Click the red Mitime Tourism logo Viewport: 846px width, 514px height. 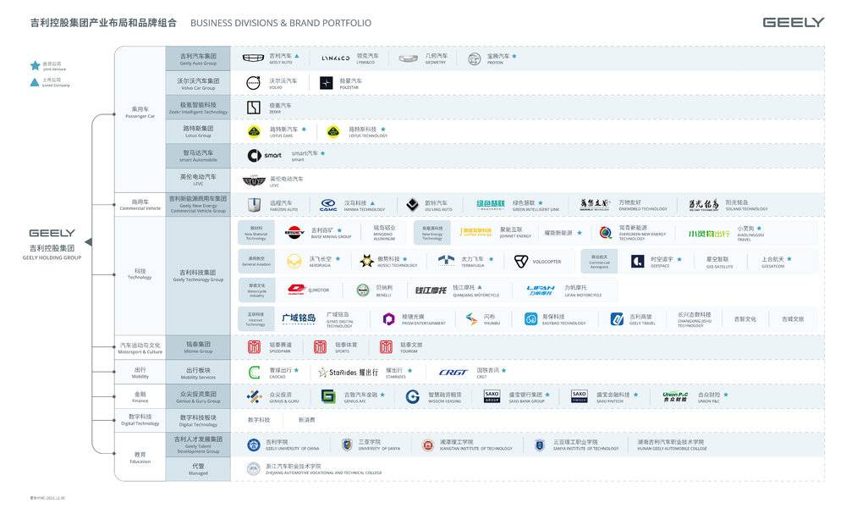tap(386, 347)
